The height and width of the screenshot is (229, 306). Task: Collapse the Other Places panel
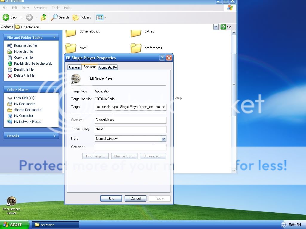point(55,89)
